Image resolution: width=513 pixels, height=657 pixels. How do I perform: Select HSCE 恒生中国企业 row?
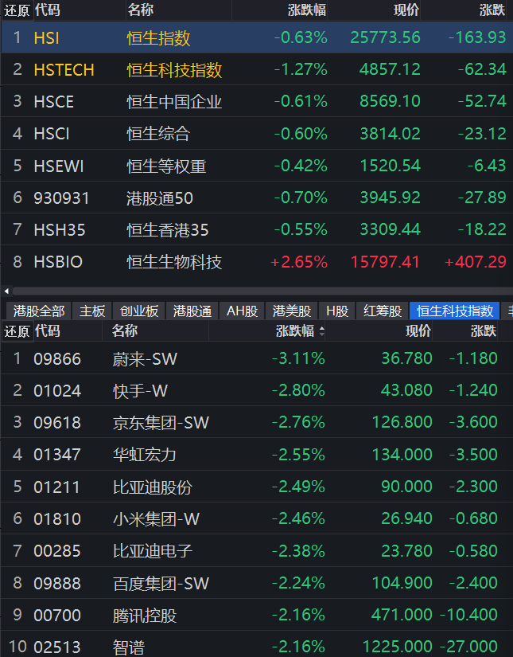[256, 101]
